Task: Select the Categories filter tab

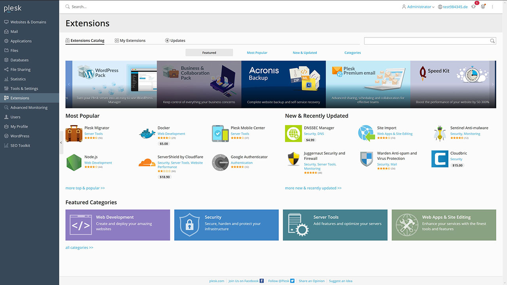Action: pyautogui.click(x=353, y=53)
